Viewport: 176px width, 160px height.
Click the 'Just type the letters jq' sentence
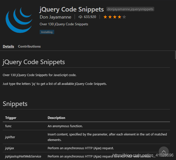pyautogui.click(x=55, y=84)
